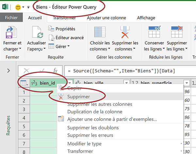Click the Conserver les lignes icon
The height and width of the screenshot is (154, 196).
tap(155, 32)
